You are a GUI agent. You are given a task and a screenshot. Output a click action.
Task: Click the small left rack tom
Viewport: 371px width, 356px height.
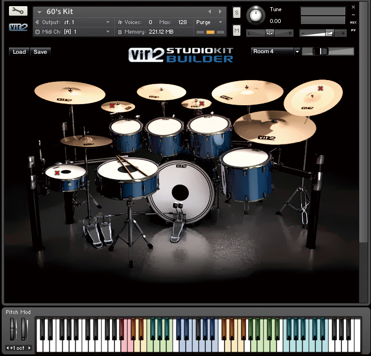pos(126,135)
